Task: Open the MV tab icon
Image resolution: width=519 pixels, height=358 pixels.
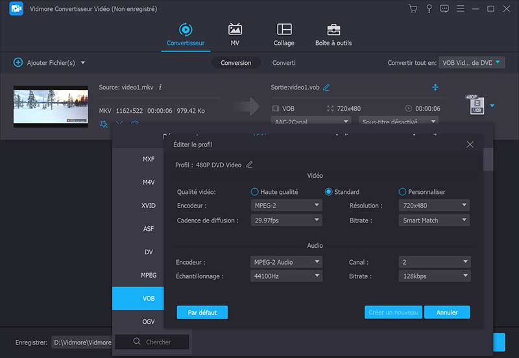Action: coord(235,29)
